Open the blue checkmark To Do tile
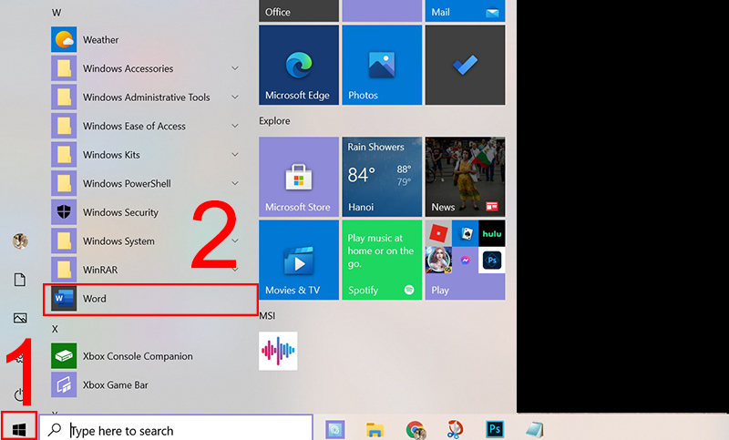The width and height of the screenshot is (729, 440). [465, 65]
